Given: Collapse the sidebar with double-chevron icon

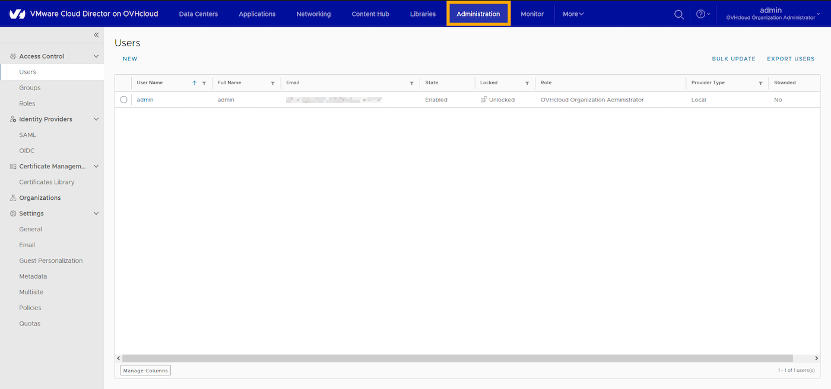Looking at the screenshot, I should tap(96, 35).
